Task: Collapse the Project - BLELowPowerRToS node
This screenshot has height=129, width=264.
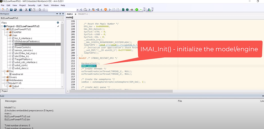Action: pyautogui.click(x=2, y=26)
